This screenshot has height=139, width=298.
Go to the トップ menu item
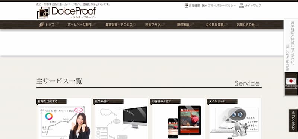(x=50, y=25)
